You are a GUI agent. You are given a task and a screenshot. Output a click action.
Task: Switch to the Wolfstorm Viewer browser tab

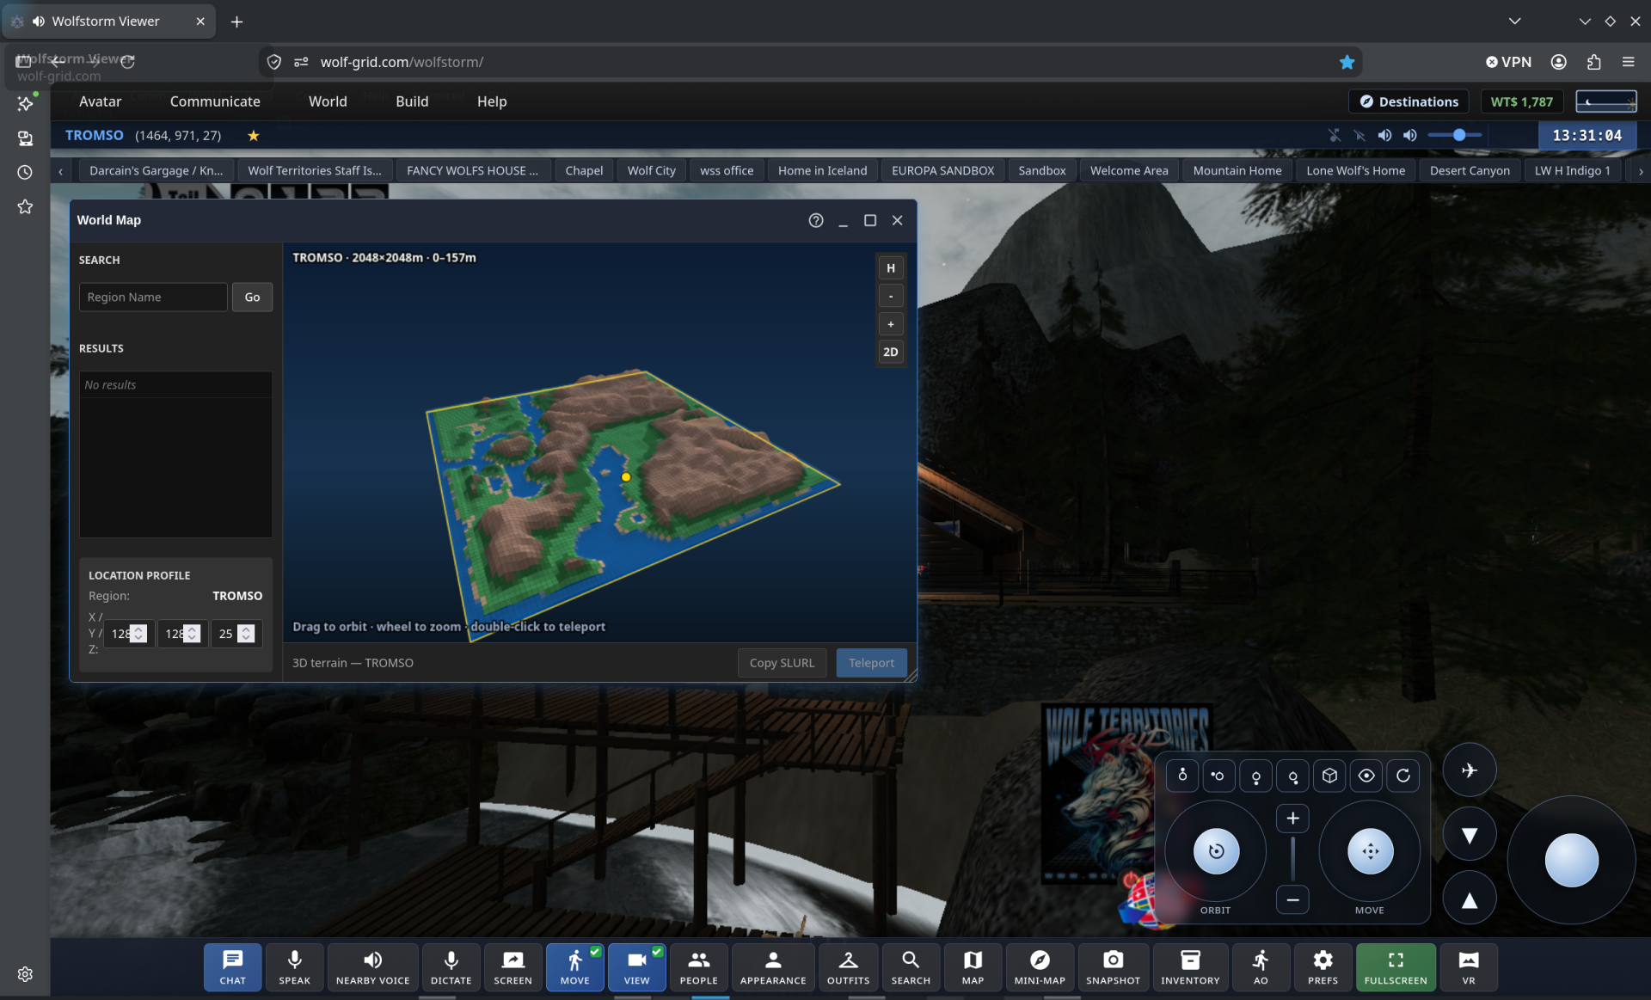click(107, 21)
